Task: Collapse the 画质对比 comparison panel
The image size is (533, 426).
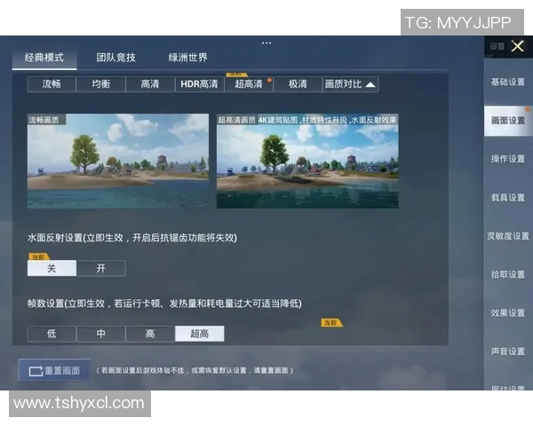Action: coord(351,84)
